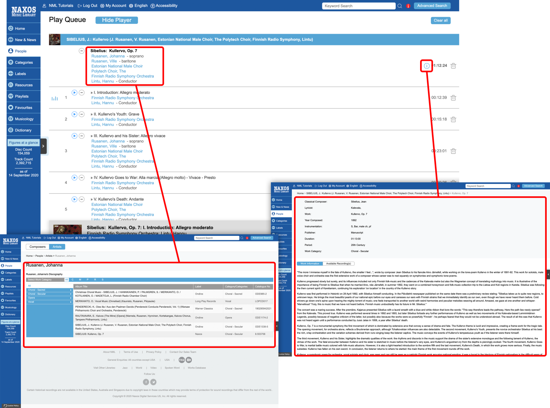Collapse details of I. Introduction track
The image size is (550, 408).
82,93
